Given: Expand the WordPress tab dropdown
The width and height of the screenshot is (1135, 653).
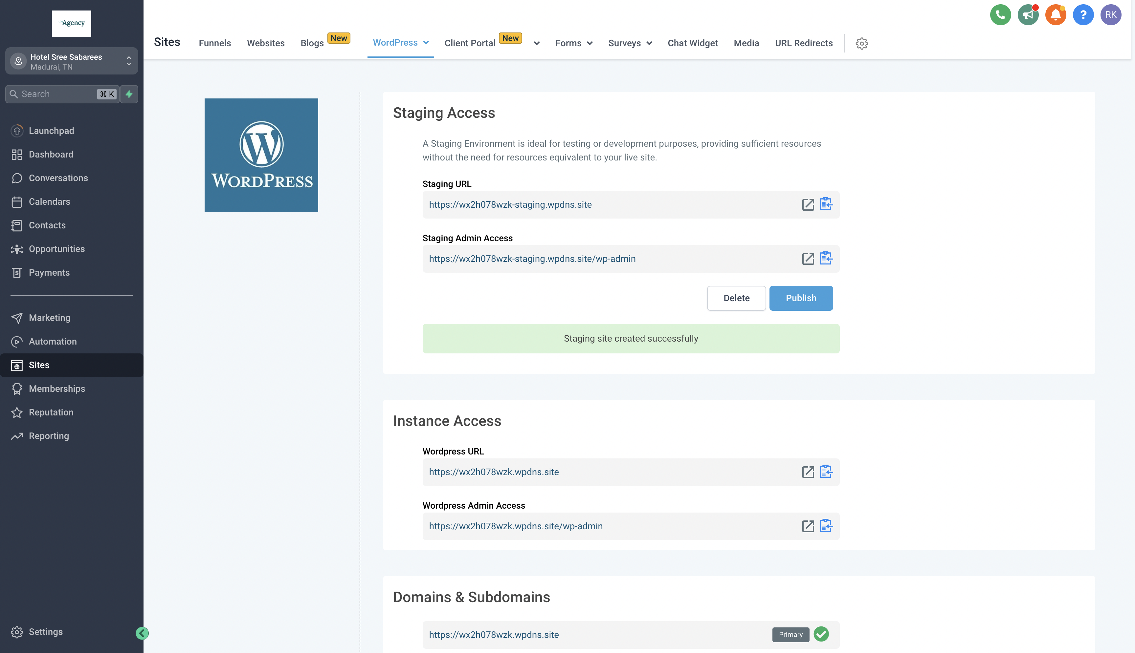Looking at the screenshot, I should pyautogui.click(x=426, y=43).
